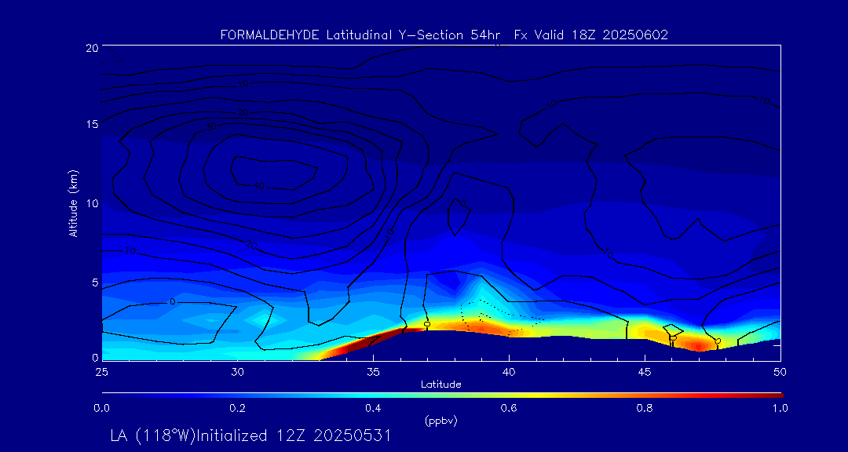Click altitude tick label 15
Screen dimensions: 848x452
pos(92,124)
